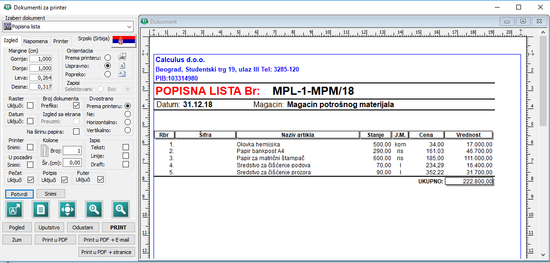Select Vertikalno duplex radio
This screenshot has width=550, height=263.
(128, 130)
